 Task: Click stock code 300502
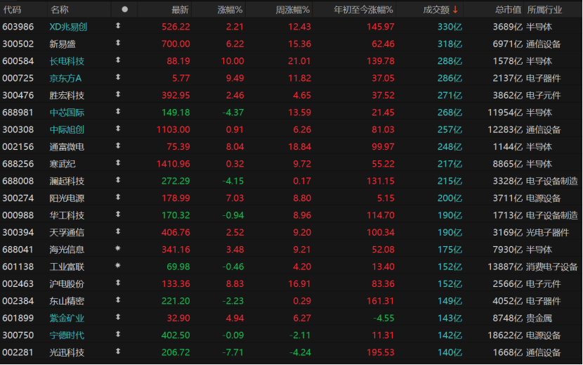[x=18, y=44]
